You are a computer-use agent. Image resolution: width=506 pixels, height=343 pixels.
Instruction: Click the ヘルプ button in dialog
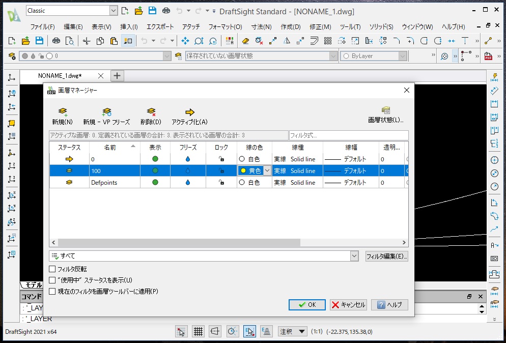[389, 305]
